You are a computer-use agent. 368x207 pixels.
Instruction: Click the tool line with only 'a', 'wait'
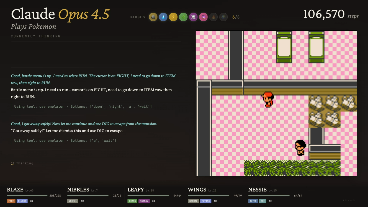point(65,141)
